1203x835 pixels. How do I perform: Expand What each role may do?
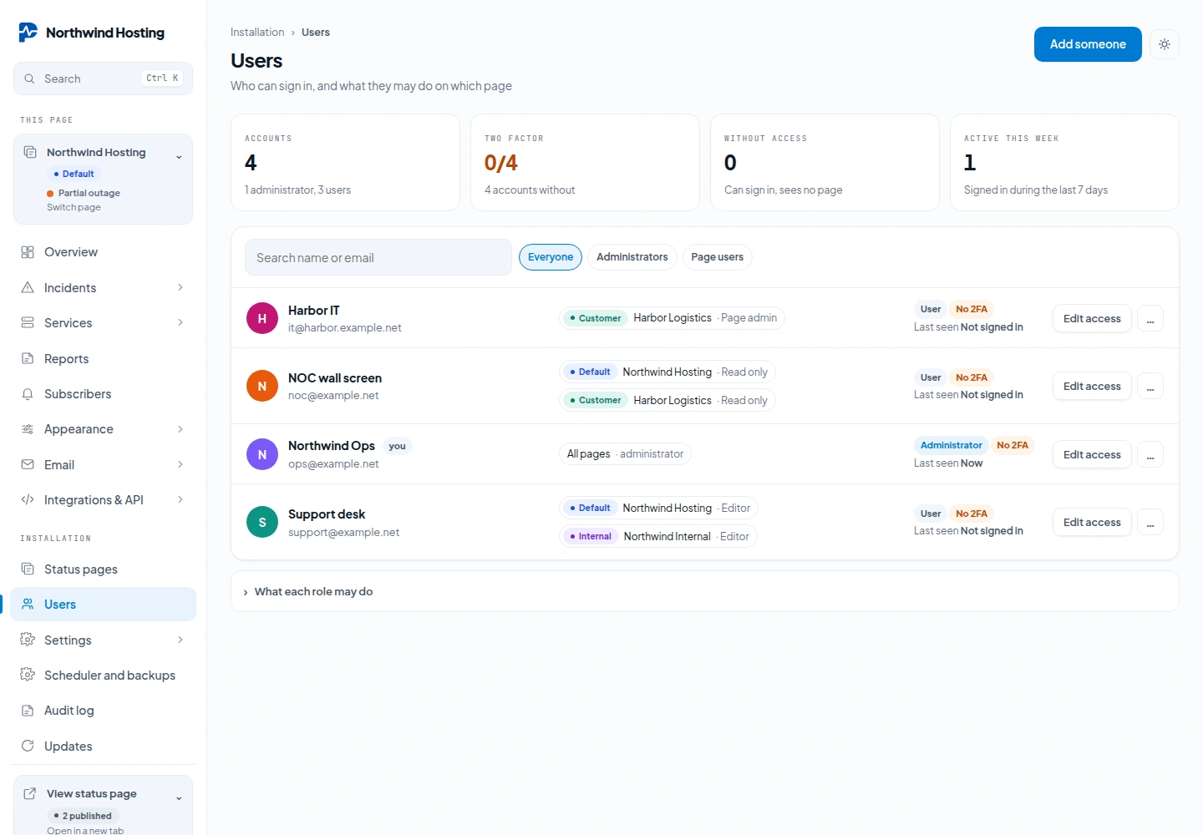[x=704, y=591]
